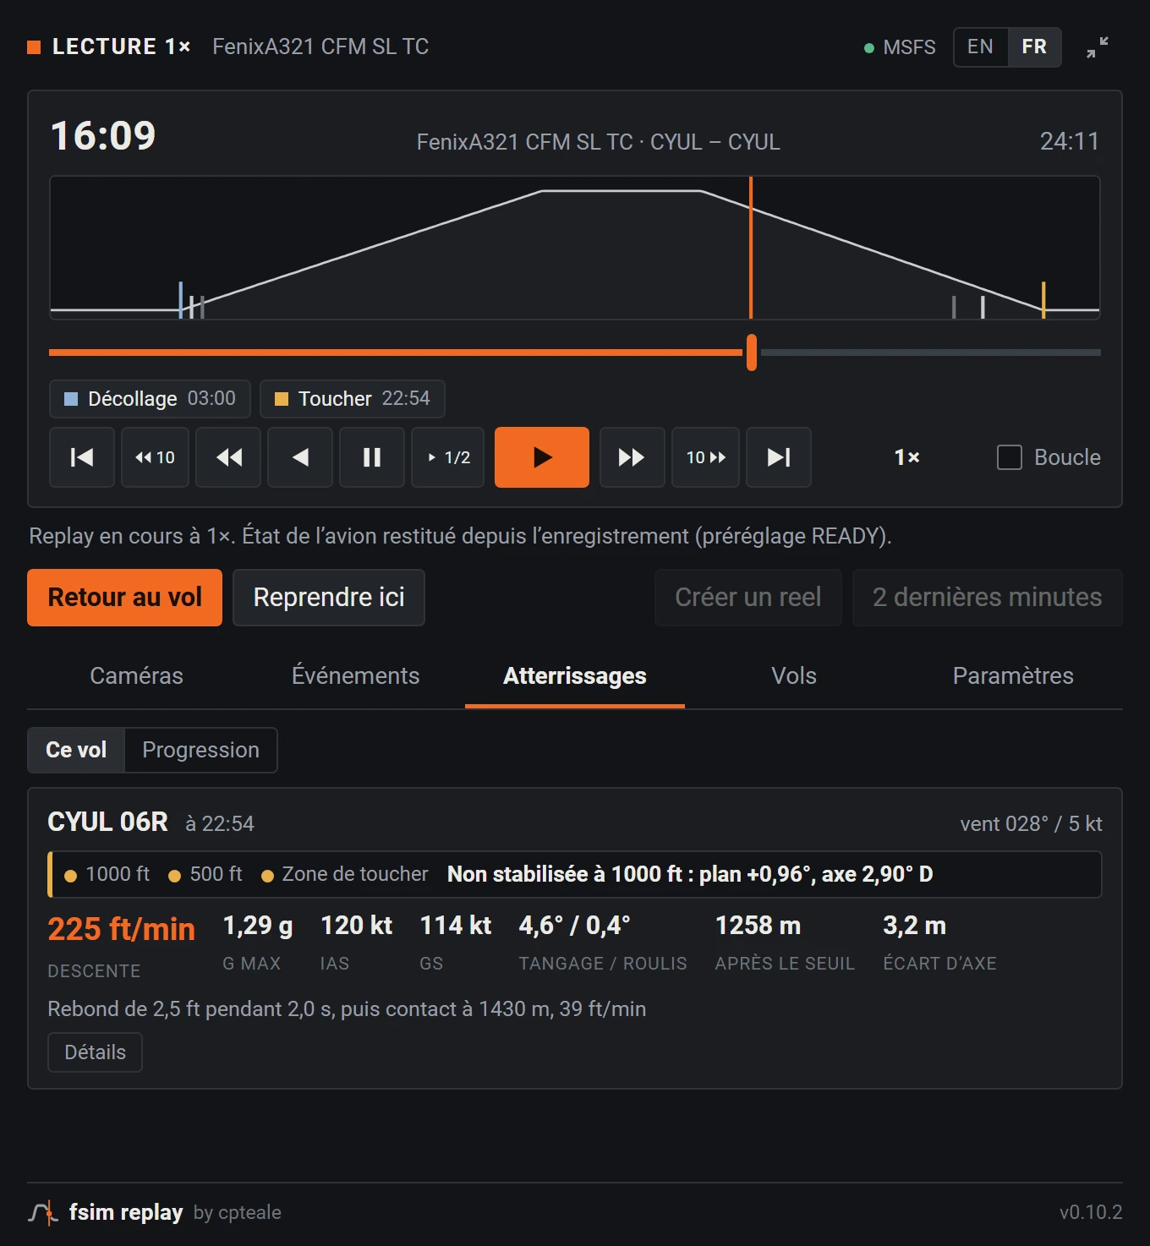
Task: Go to the Paramètres tab
Action: point(1013,675)
